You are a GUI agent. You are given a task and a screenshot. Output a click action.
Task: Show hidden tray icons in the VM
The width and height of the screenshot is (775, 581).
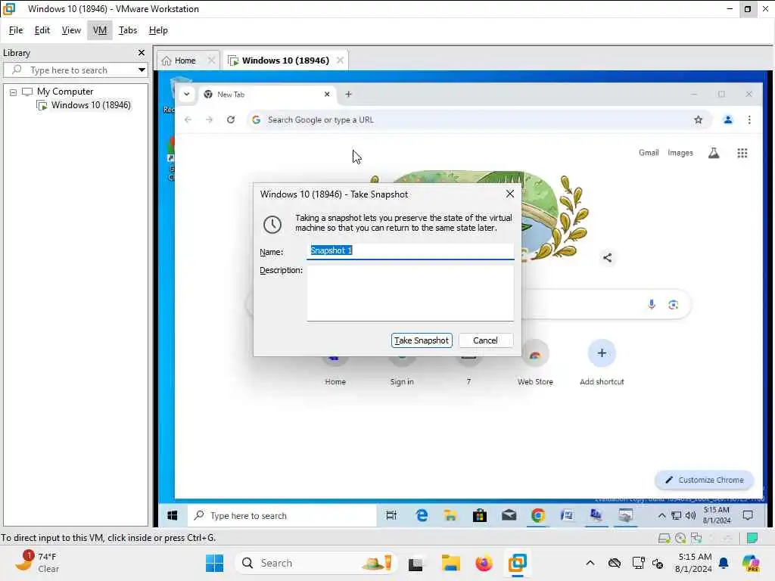pos(661,516)
